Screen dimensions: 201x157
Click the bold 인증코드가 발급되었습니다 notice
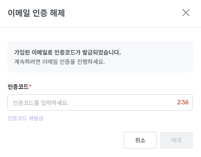(67, 52)
